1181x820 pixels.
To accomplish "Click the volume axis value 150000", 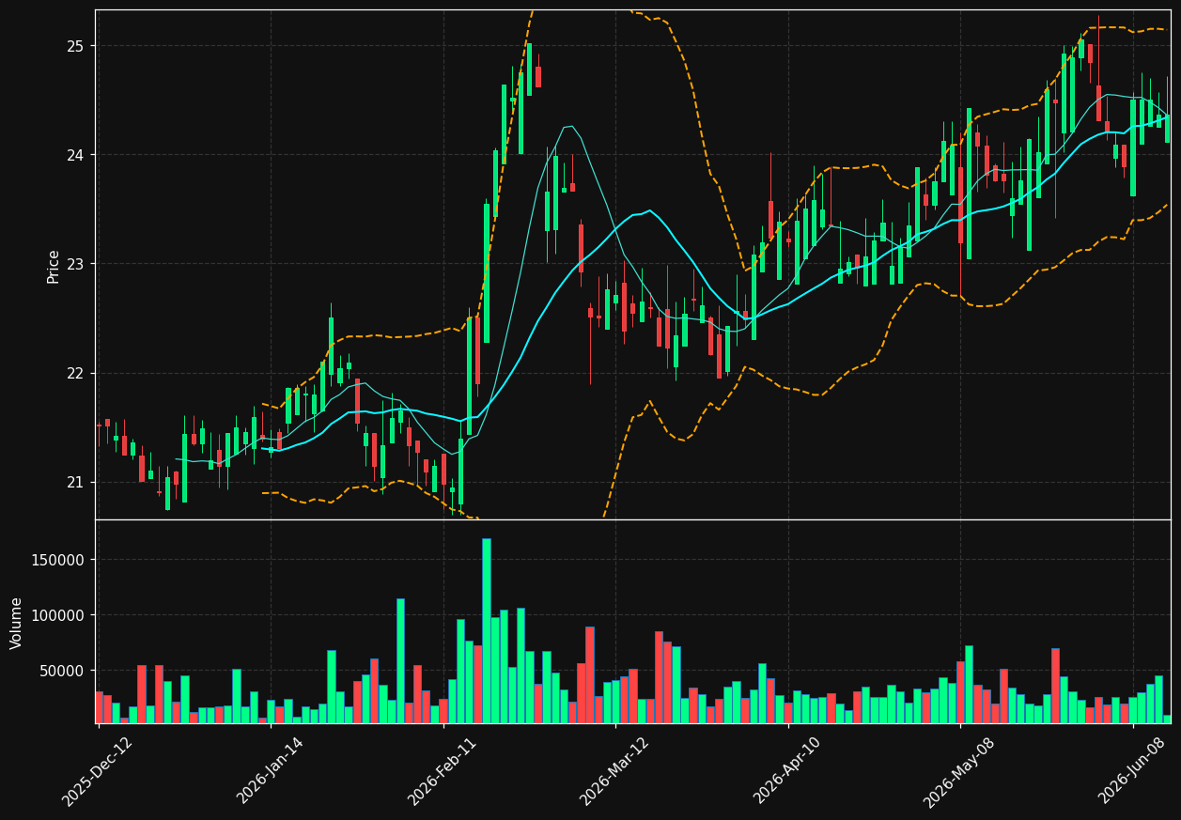I will 58,560.
